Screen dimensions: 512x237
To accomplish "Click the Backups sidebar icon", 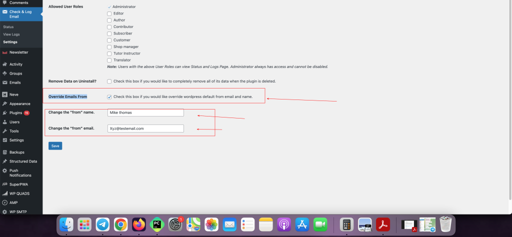I will 4,152.
